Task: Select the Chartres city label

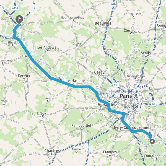Action: (52, 151)
